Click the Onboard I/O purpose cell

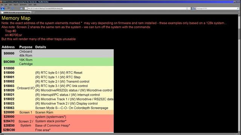[26, 88]
